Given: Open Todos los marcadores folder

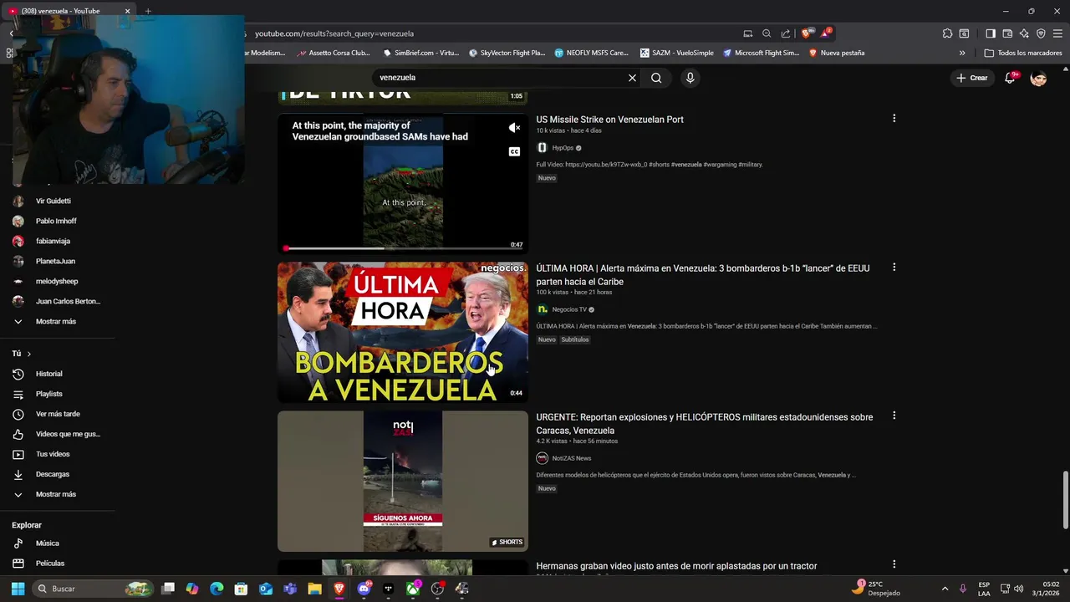Looking at the screenshot, I should coord(1023,53).
